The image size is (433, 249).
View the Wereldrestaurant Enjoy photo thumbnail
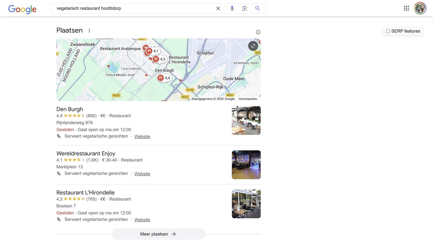(x=246, y=165)
